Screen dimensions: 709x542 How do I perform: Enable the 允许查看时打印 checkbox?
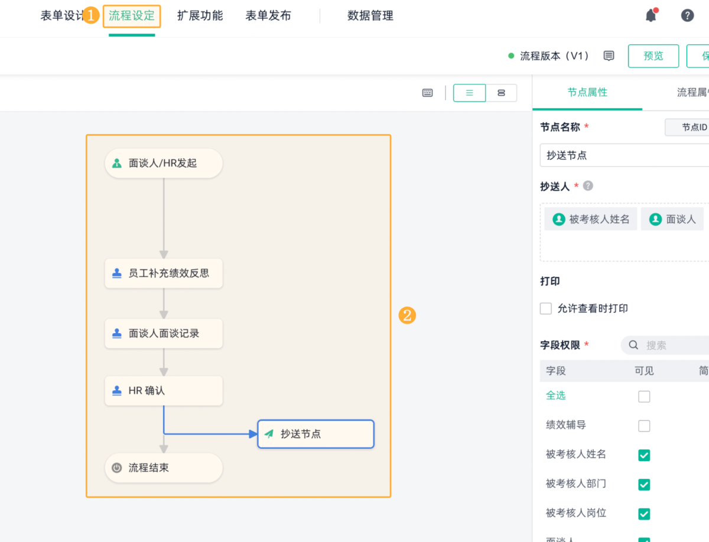[545, 308]
